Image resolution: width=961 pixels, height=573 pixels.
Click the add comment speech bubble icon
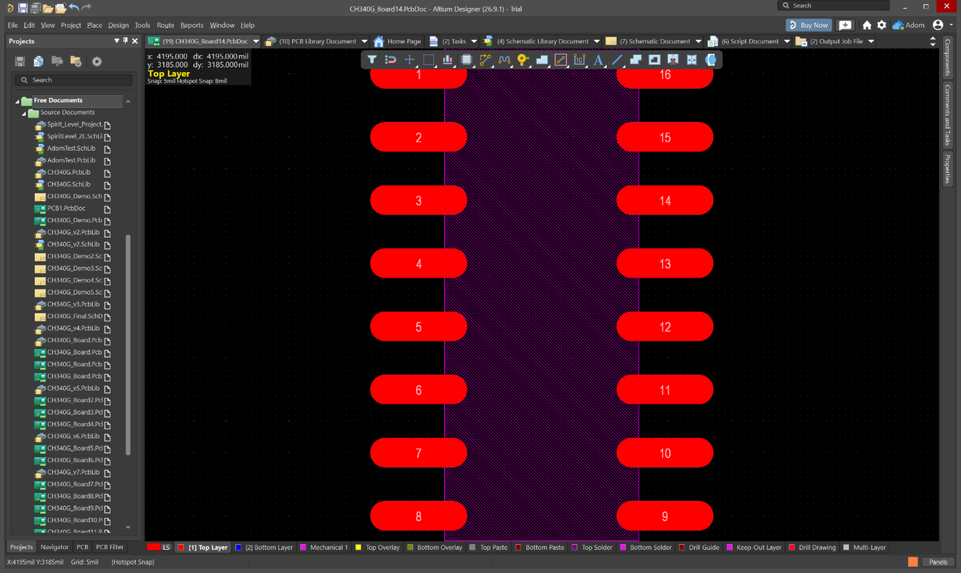846,25
